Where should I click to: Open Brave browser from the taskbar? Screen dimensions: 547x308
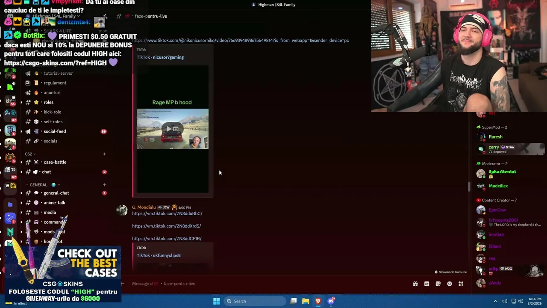318,301
